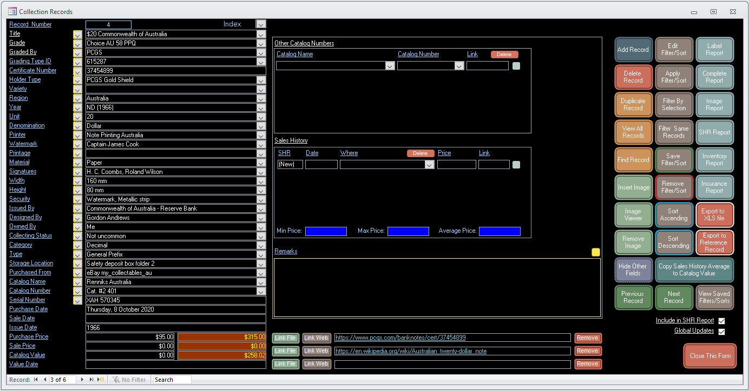749x391 pixels.
Task: Open the PCGS banknotes cert link
Action: pos(400,338)
